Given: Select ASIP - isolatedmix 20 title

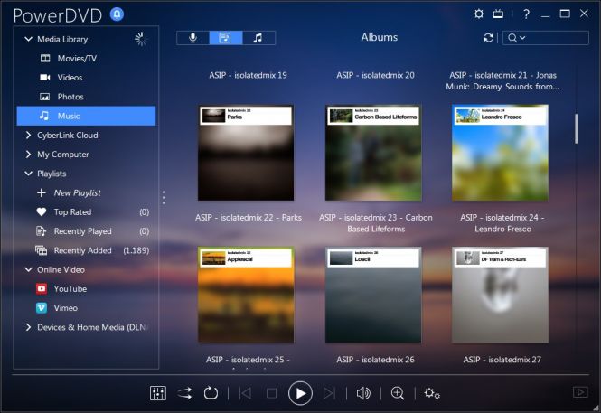Looking at the screenshot, I should point(375,75).
